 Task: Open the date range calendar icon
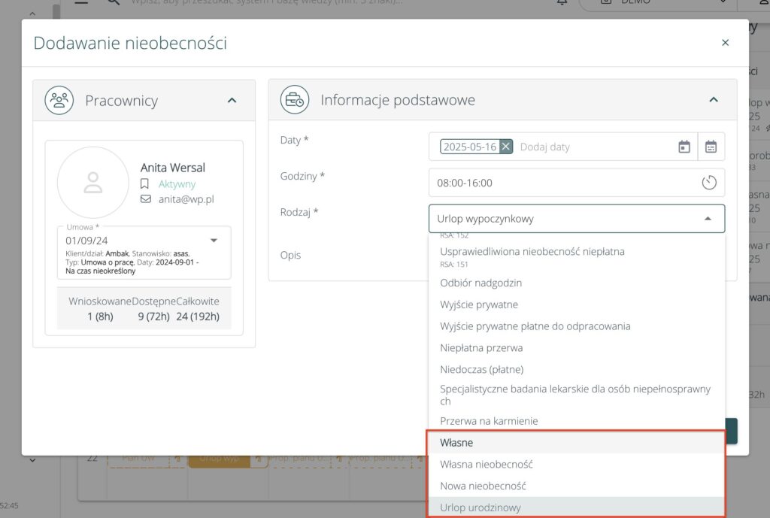coord(711,147)
